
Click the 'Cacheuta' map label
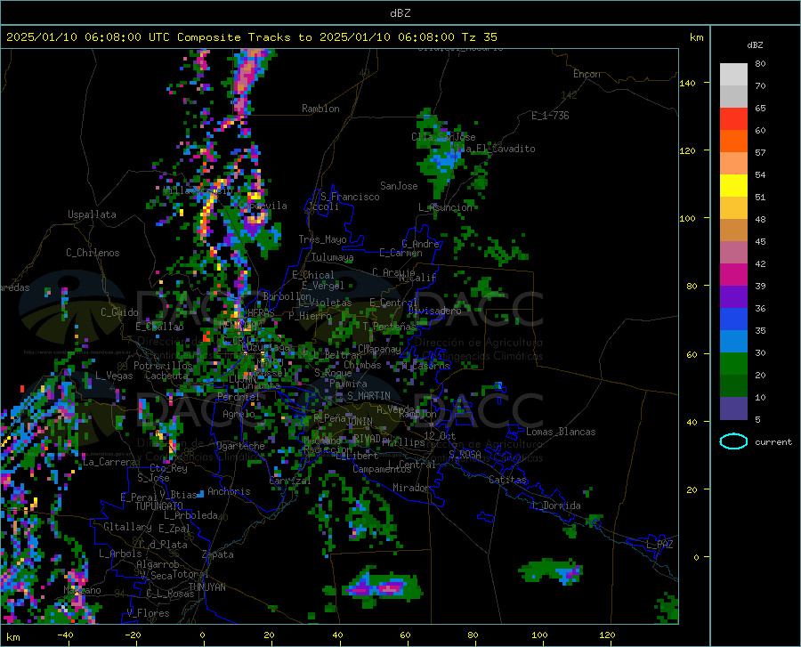click(166, 376)
